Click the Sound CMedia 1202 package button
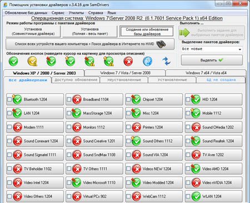The height and width of the screenshot is (203, 250). (x=213, y=127)
